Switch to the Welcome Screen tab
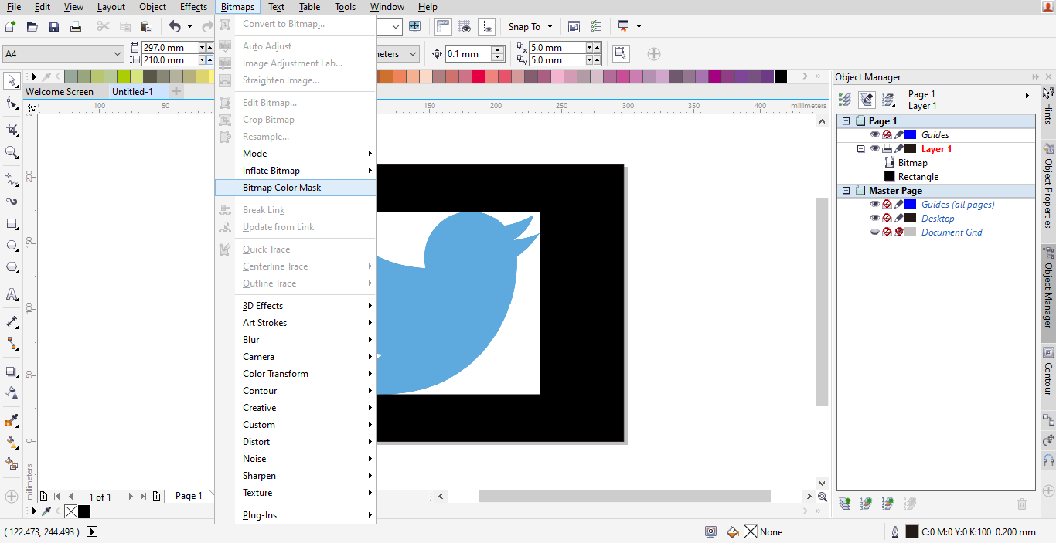The image size is (1056, 543). click(60, 91)
